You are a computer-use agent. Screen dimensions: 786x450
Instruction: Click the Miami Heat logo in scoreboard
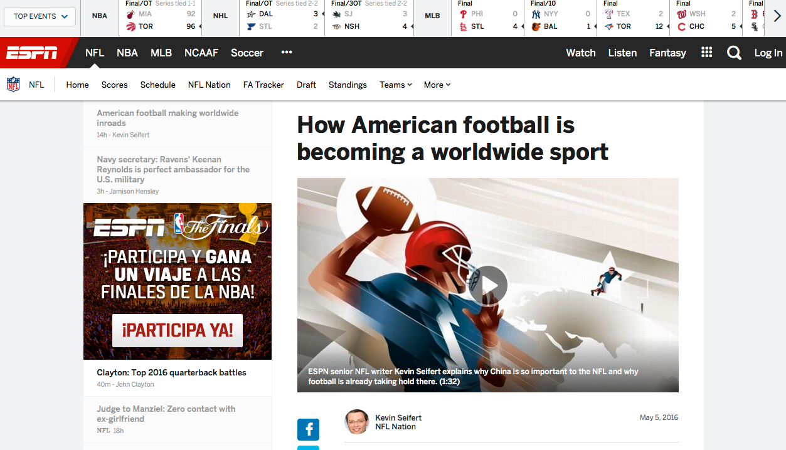pos(130,14)
